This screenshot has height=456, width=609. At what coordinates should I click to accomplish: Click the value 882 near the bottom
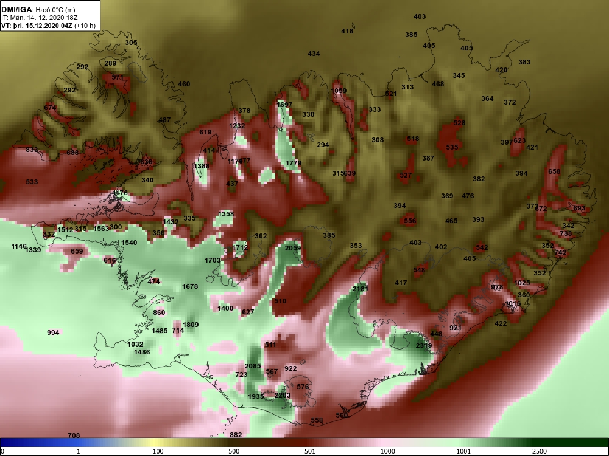tap(236, 435)
